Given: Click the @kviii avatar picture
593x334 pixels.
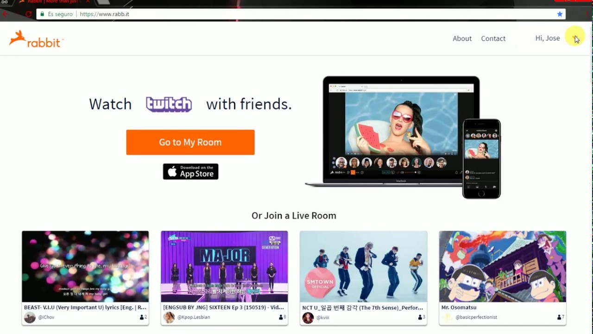Looking at the screenshot, I should 308,317.
